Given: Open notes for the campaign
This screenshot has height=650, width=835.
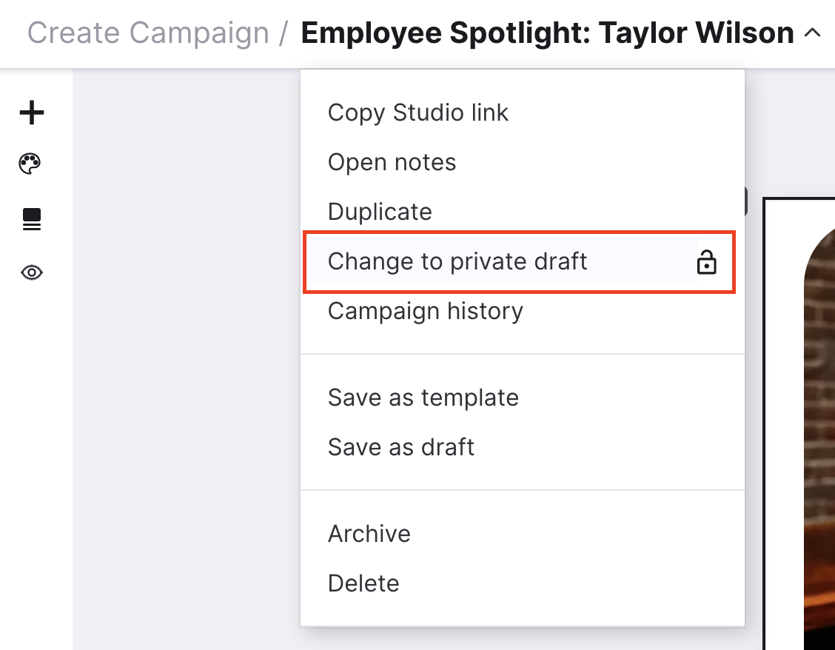Looking at the screenshot, I should coord(392,162).
